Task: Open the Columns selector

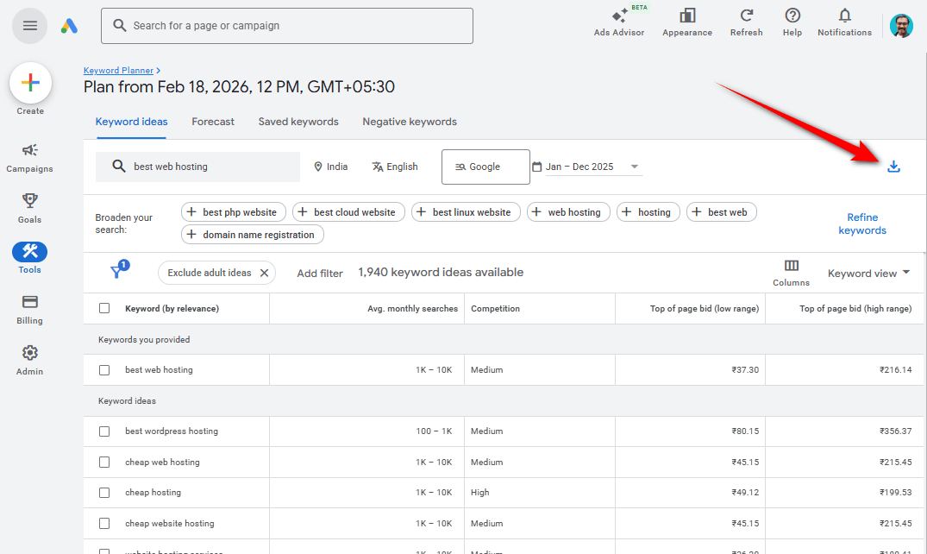Action: coord(791,273)
